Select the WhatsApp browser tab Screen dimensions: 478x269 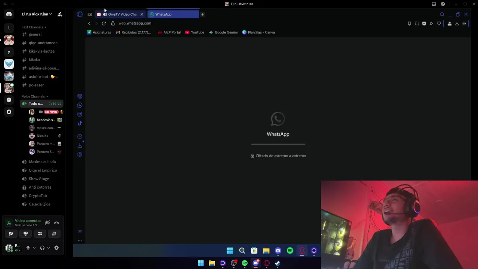(173, 14)
